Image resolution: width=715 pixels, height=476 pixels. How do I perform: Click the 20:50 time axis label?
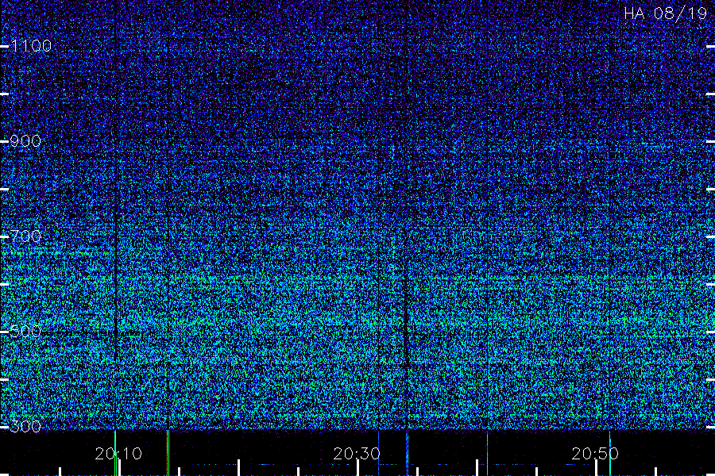(595, 454)
